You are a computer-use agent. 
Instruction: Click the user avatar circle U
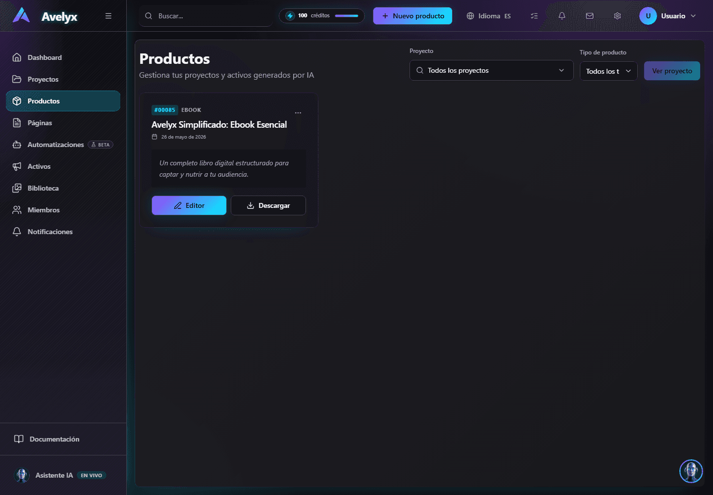click(x=648, y=16)
